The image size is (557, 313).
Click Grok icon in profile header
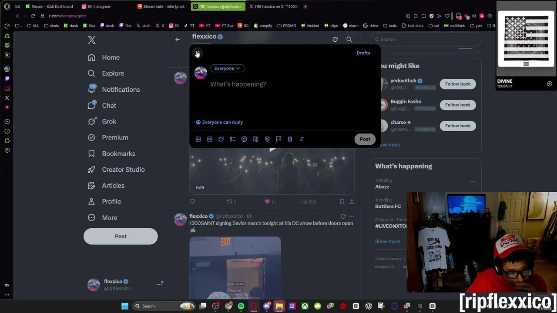pyautogui.click(x=335, y=40)
